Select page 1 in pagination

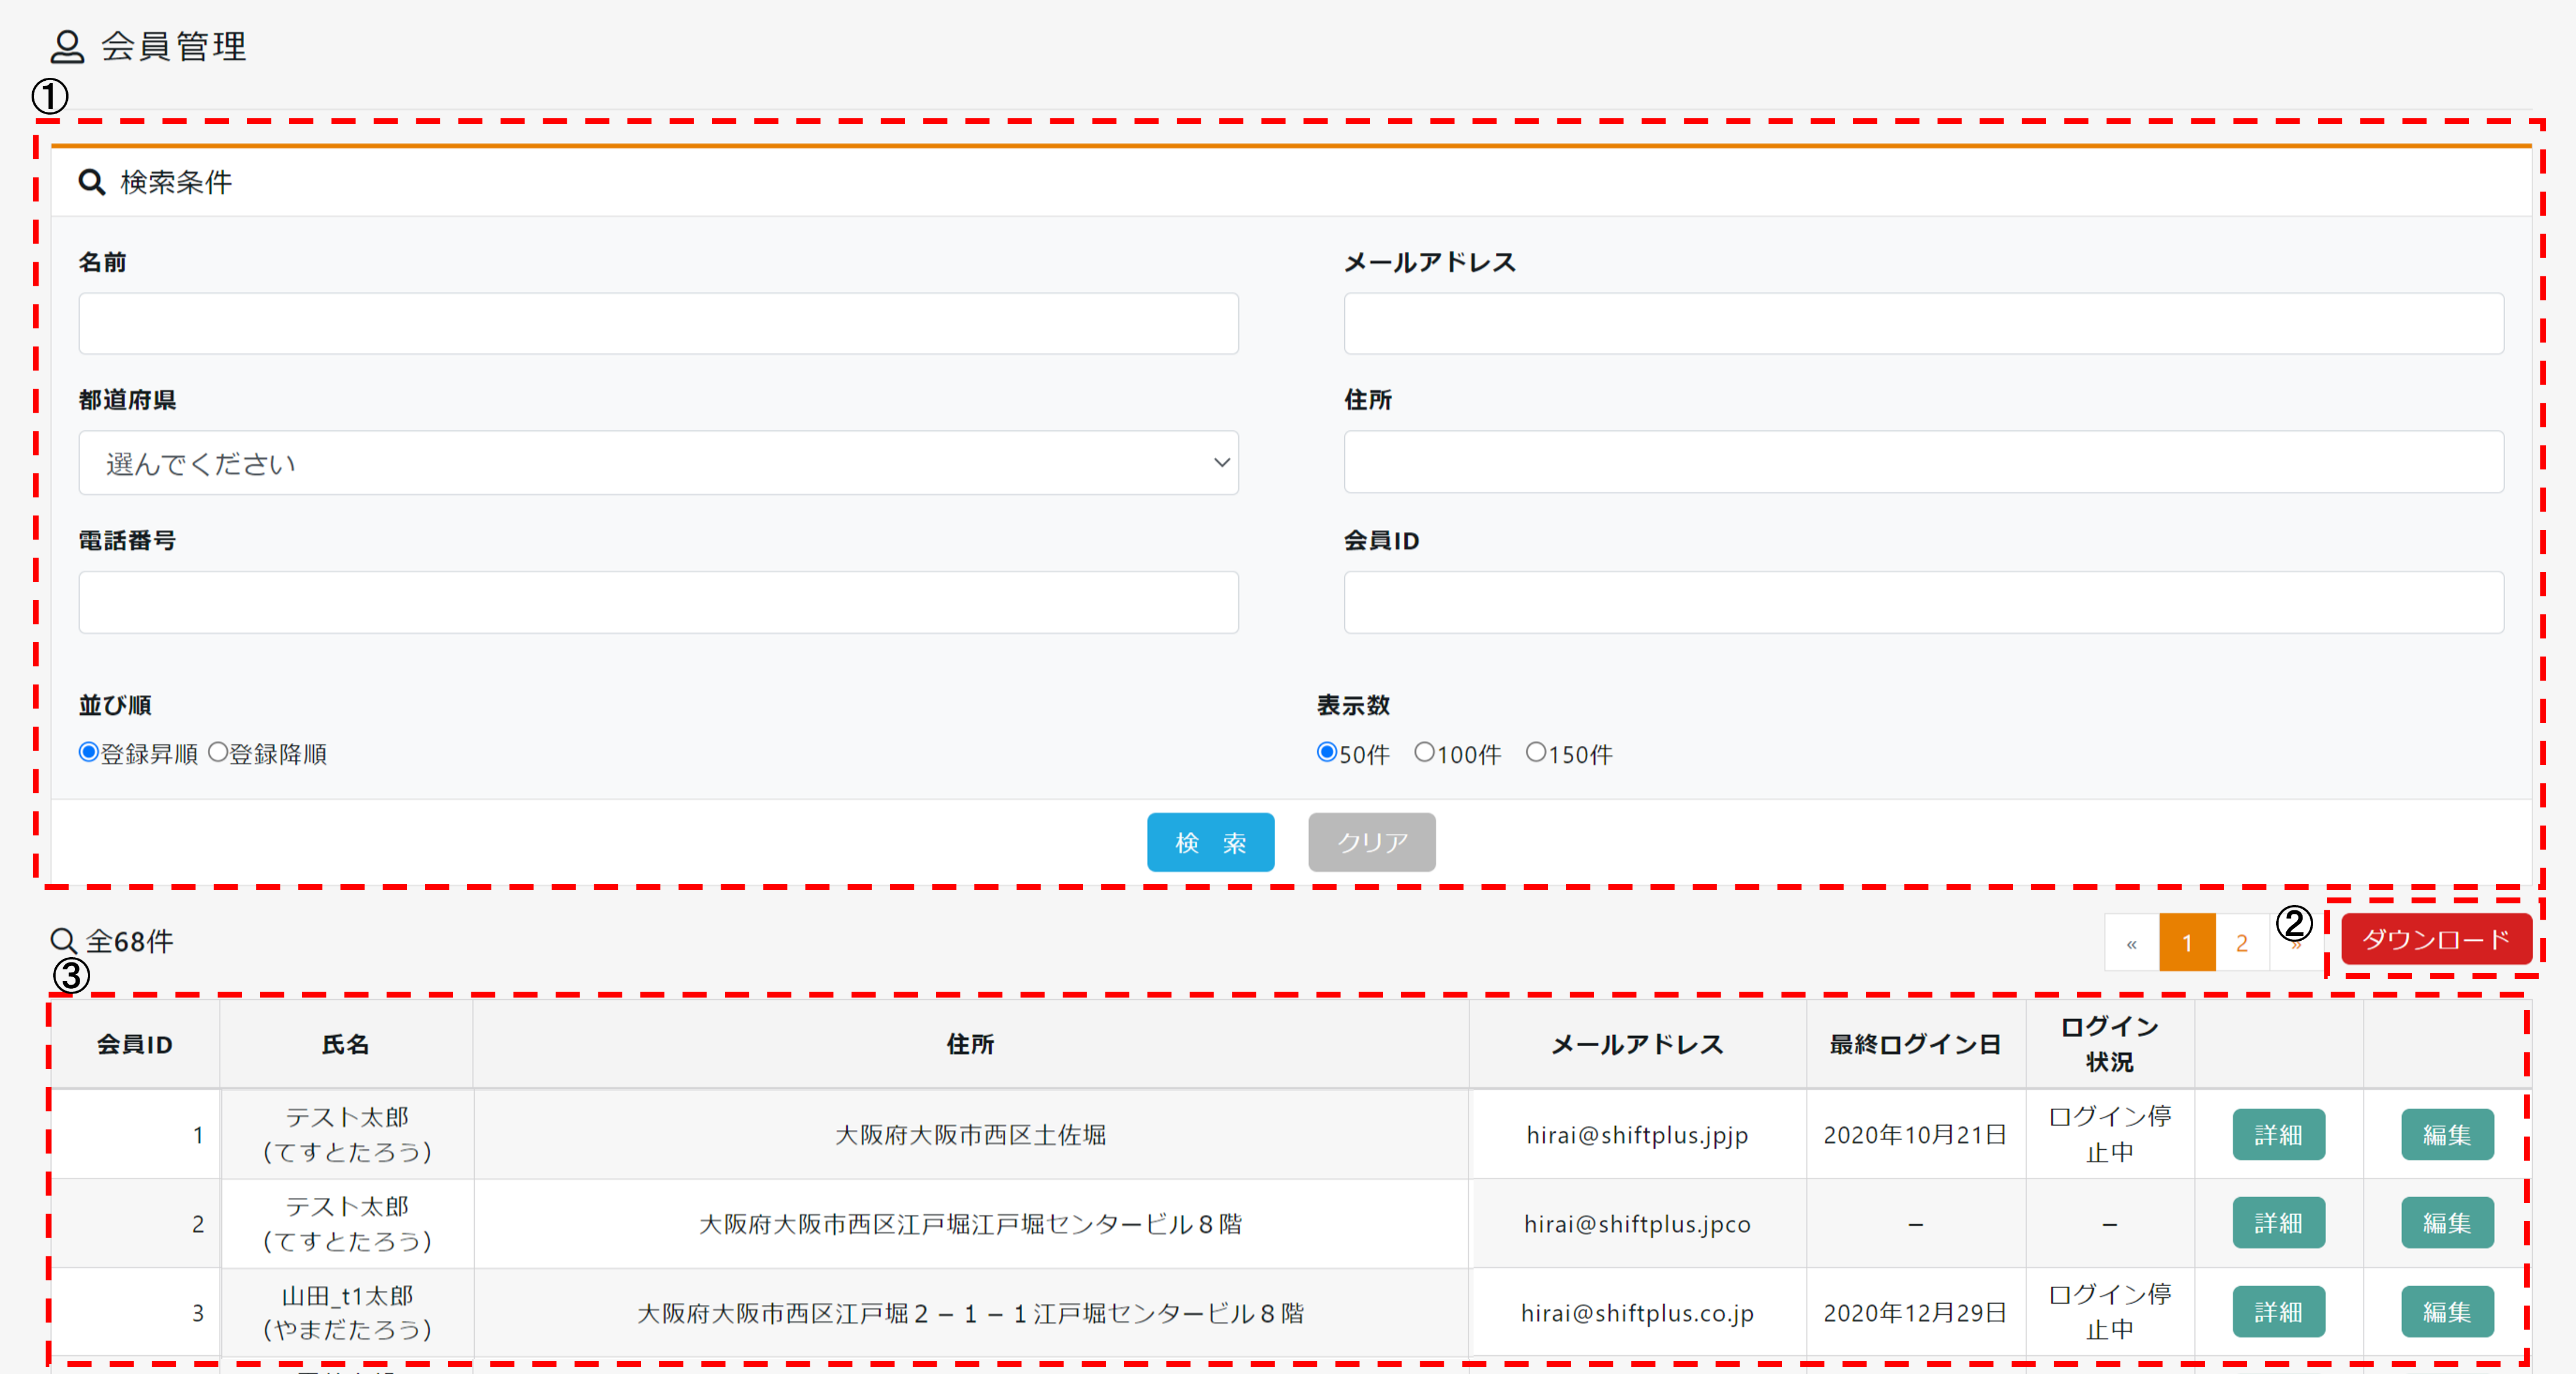(x=2187, y=943)
